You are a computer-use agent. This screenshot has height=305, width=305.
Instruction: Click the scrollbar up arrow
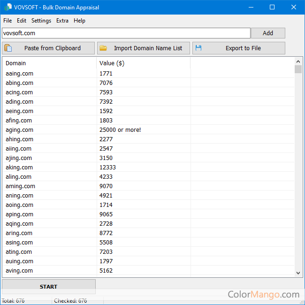[x=298, y=61]
